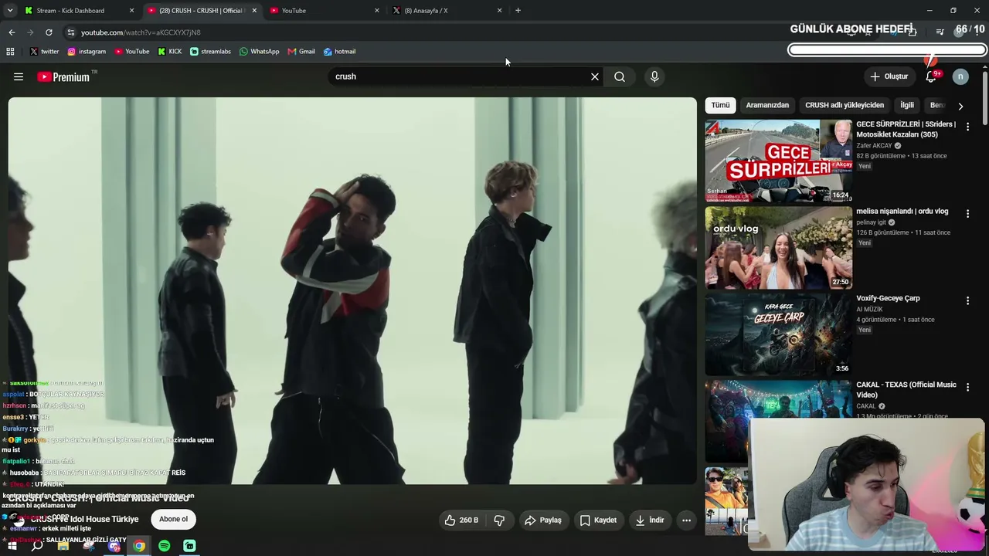
Task: Open the YouTube bookmark
Action: pos(132,52)
